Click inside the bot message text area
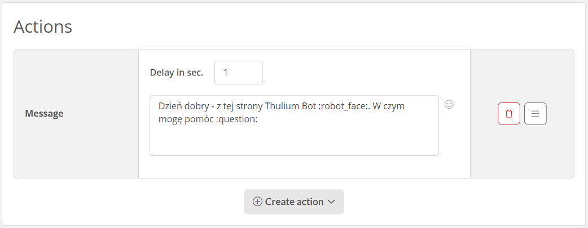 pos(294,126)
